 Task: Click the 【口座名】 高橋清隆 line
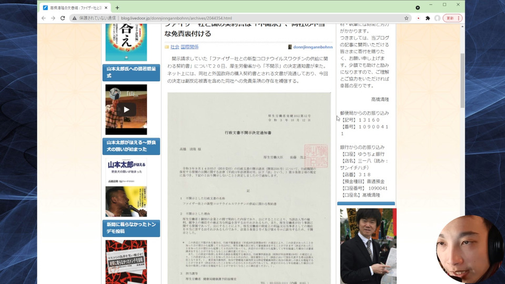tap(360, 195)
